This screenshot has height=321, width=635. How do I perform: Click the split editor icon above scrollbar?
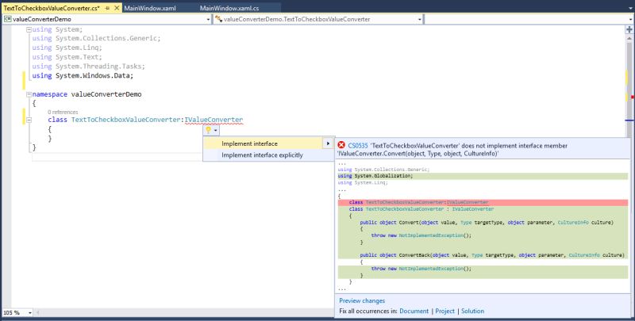point(629,29)
